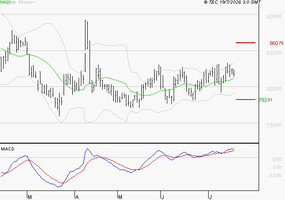285x200 pixels.
Task: Click the green support line at 782.01
Action: [x=245, y=100]
